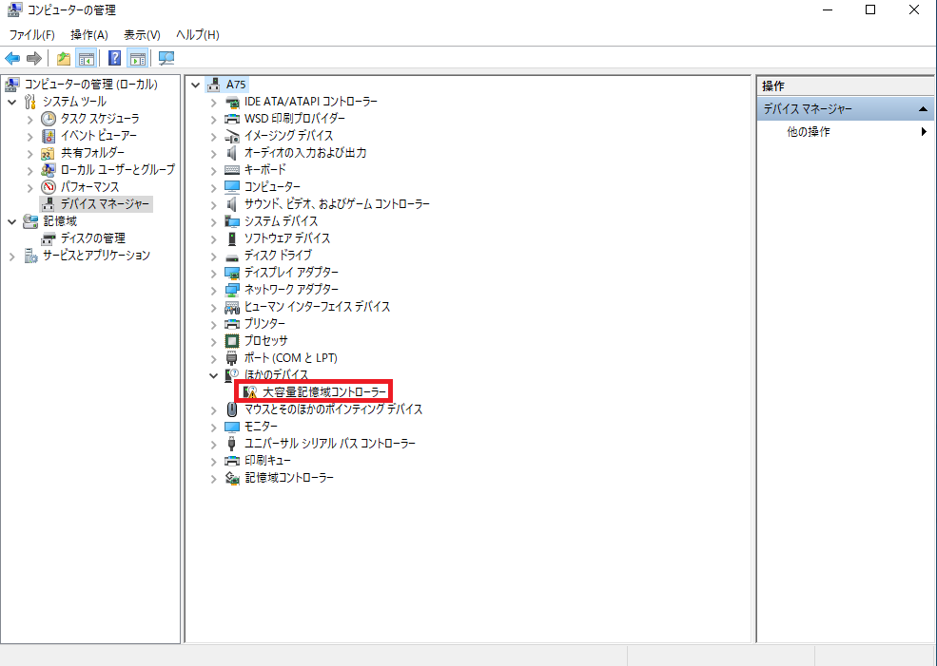Image resolution: width=937 pixels, height=666 pixels.
Task: Open the 操作(A) menu
Action: click(89, 34)
